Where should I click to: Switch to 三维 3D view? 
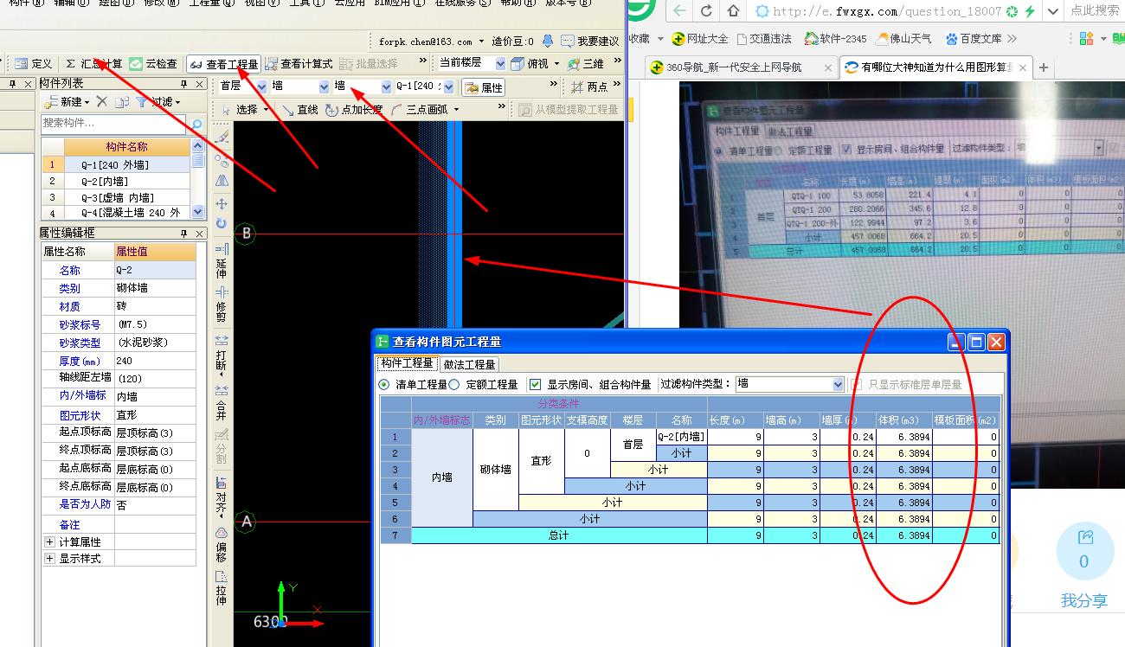click(x=586, y=64)
